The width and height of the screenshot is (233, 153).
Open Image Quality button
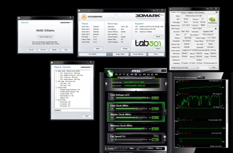121,54
